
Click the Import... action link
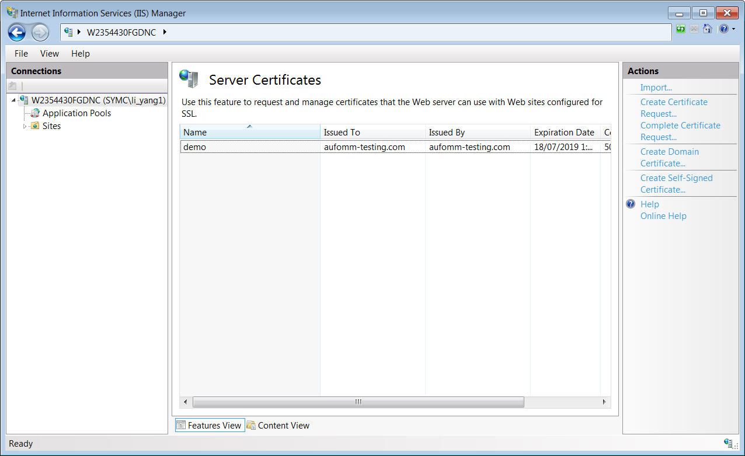(656, 88)
